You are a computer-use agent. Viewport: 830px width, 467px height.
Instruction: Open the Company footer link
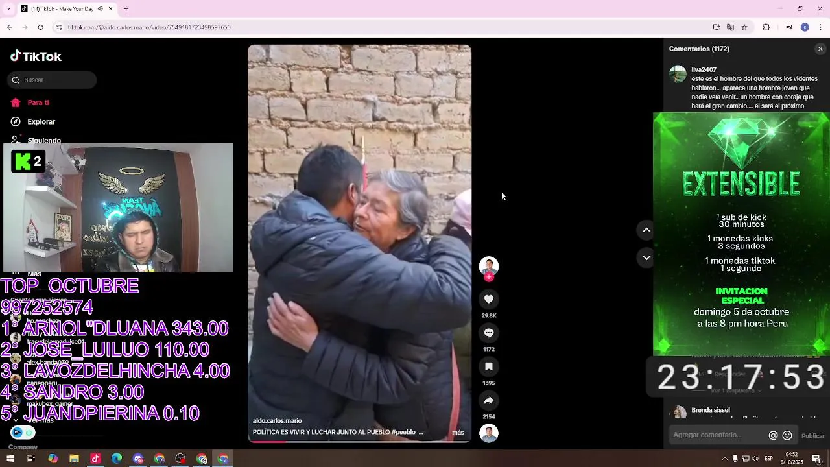[23, 447]
